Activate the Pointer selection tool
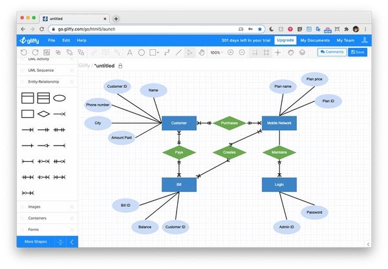Screen dimensions: 388x269 coord(189,52)
